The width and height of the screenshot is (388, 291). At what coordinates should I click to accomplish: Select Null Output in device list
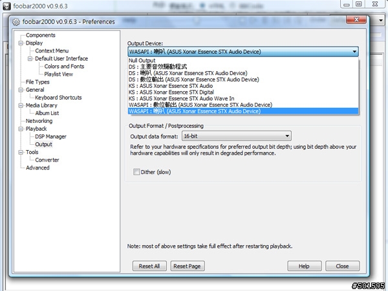pyautogui.click(x=243, y=60)
